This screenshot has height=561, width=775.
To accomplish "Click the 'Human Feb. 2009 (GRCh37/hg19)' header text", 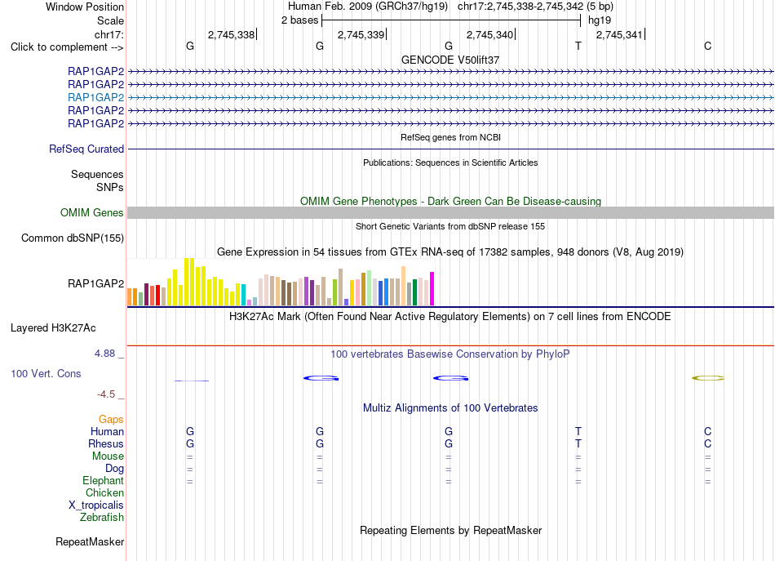I will [368, 7].
